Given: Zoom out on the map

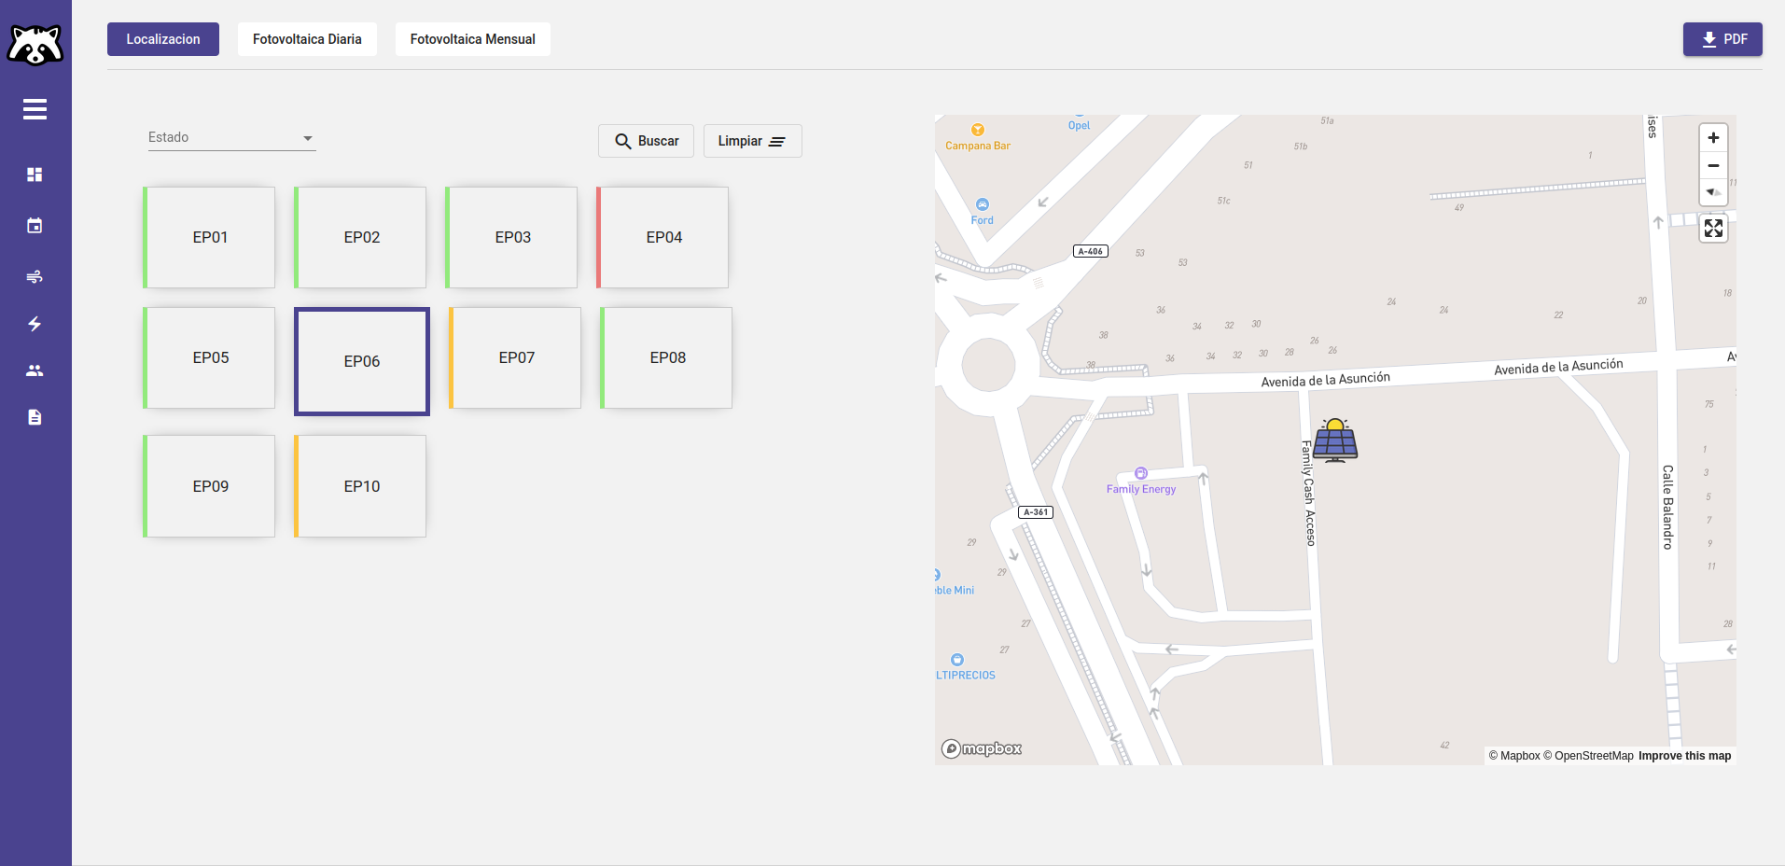Looking at the screenshot, I should [1713, 165].
